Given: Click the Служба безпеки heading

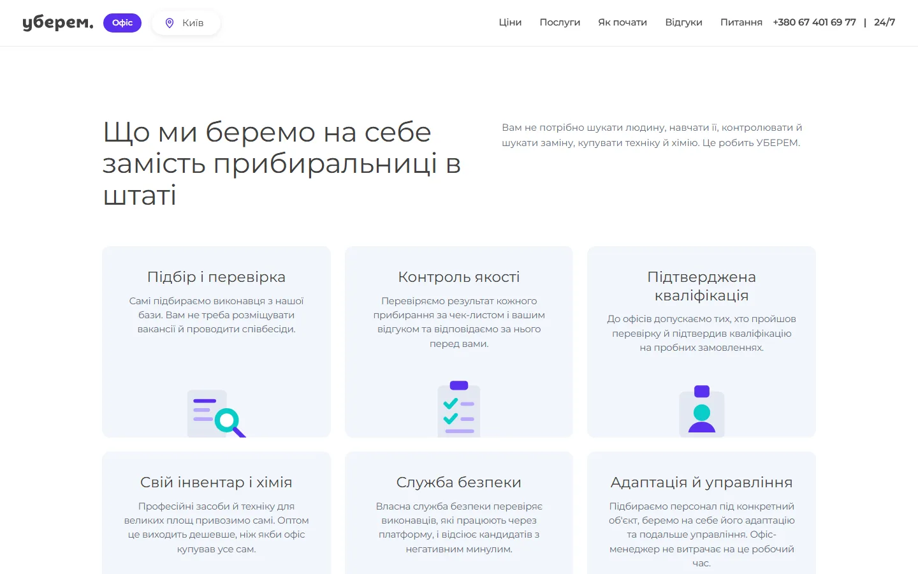Looking at the screenshot, I should point(459,482).
